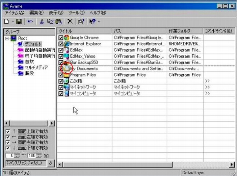Click the マイネットワーク network icon
Screen dimensions: 237x176
(x=67, y=87)
